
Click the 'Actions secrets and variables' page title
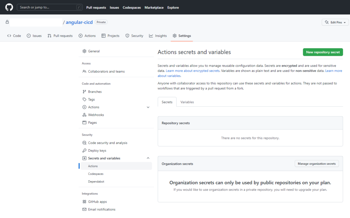[194, 52]
